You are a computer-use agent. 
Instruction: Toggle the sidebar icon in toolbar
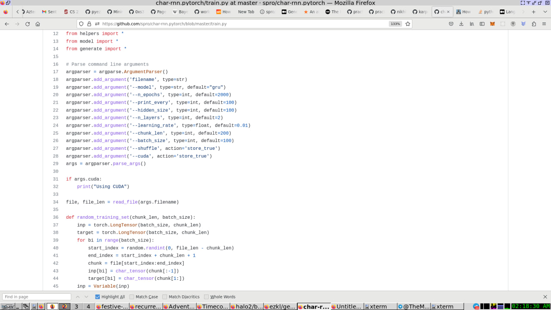click(x=482, y=24)
